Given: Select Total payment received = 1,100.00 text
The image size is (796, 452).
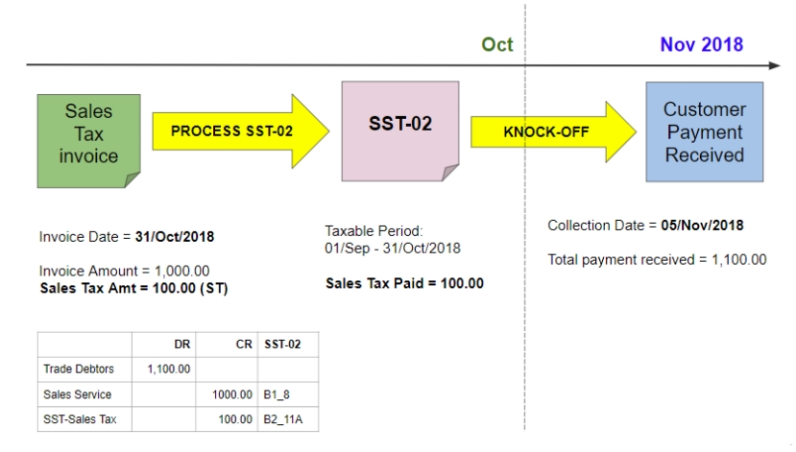Looking at the screenshot, I should [657, 259].
